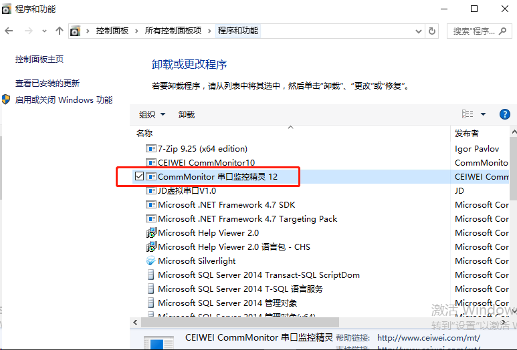Open 控制面板主页 link
Viewport: 517px width, 350px height.
point(39,59)
